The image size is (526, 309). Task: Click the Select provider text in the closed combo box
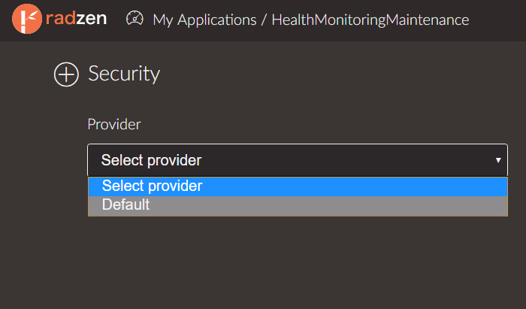[151, 160]
